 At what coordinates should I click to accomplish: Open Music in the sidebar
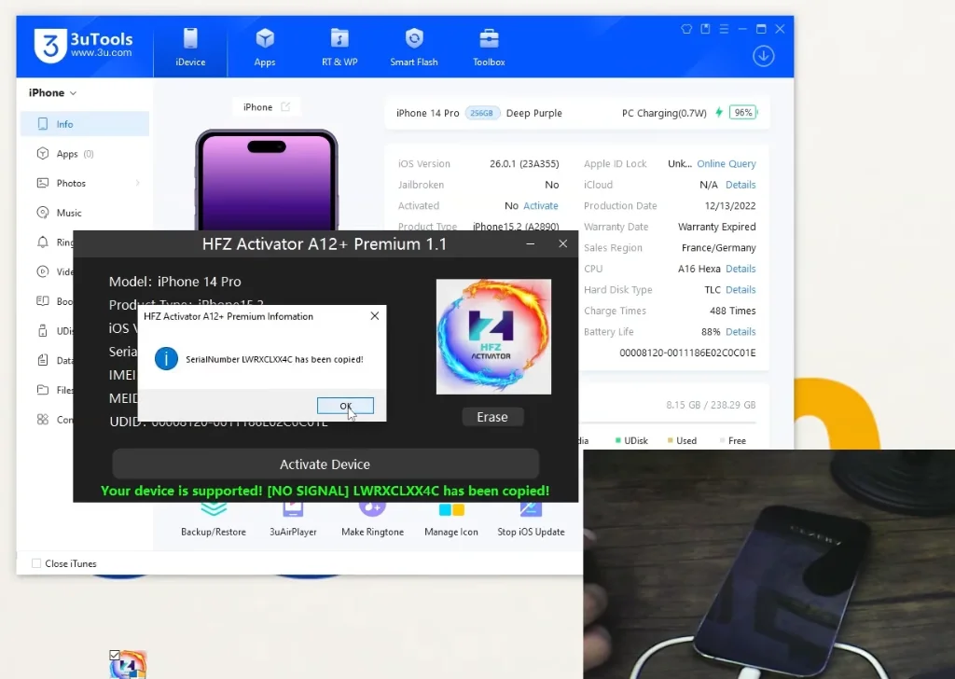tap(85, 213)
